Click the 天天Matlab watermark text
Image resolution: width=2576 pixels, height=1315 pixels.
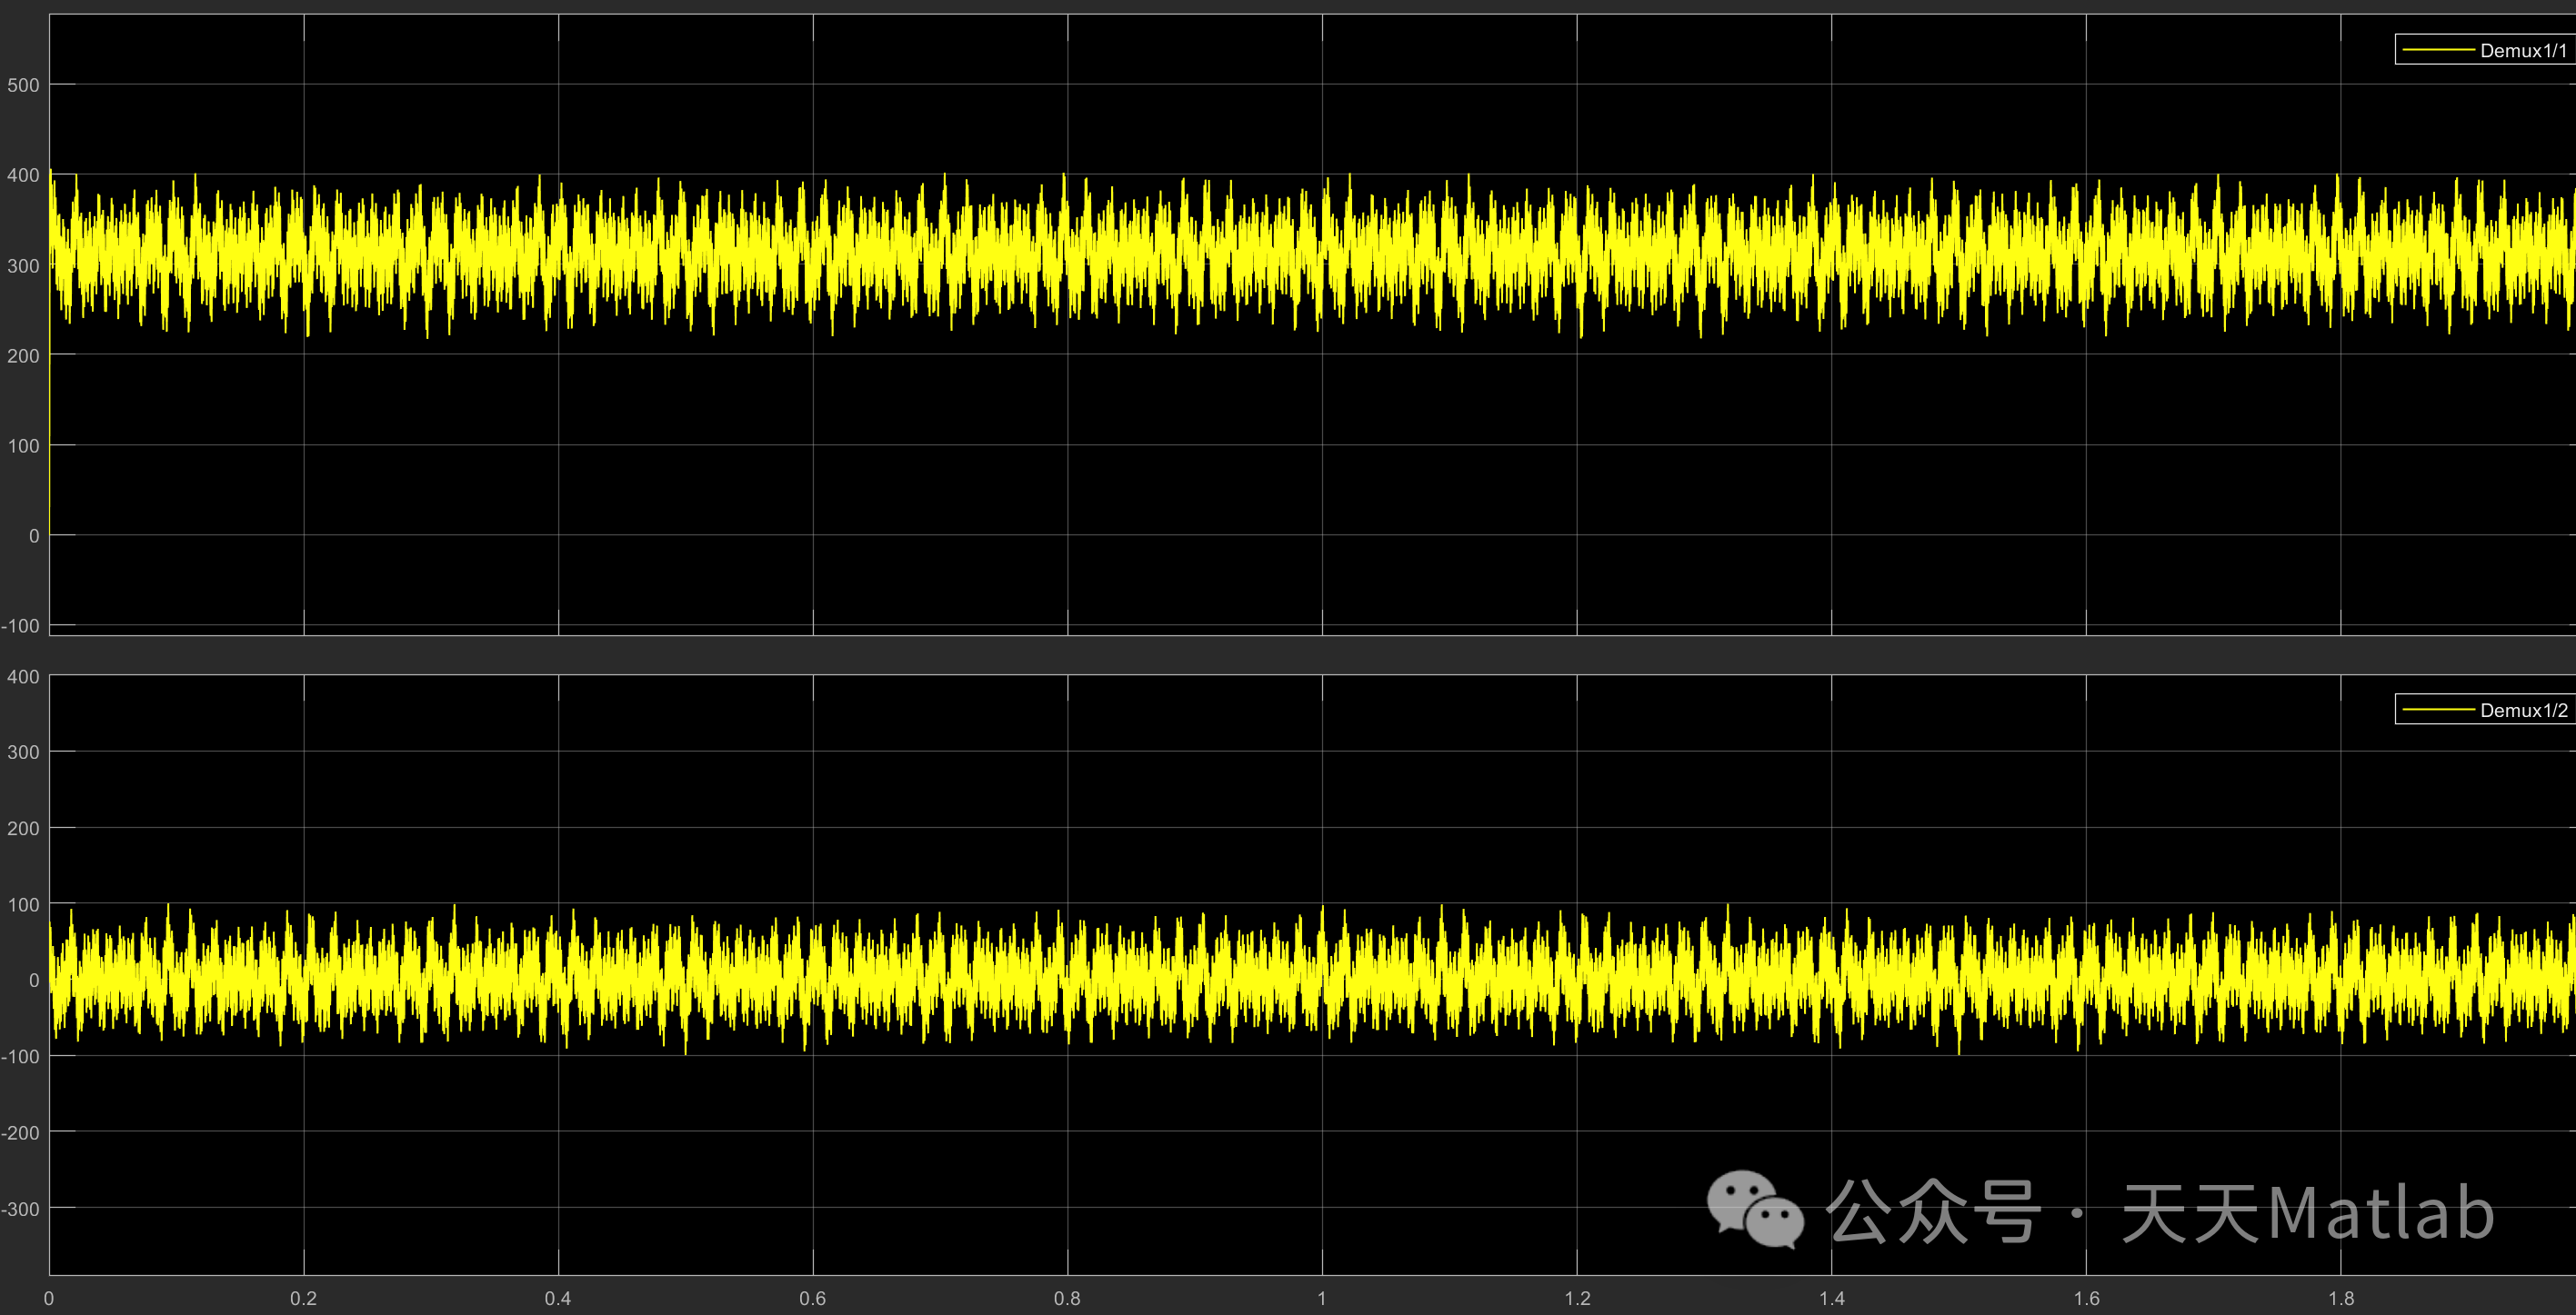coord(2307,1213)
